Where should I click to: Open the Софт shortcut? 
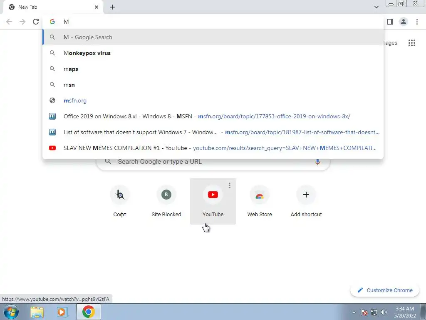pyautogui.click(x=120, y=201)
